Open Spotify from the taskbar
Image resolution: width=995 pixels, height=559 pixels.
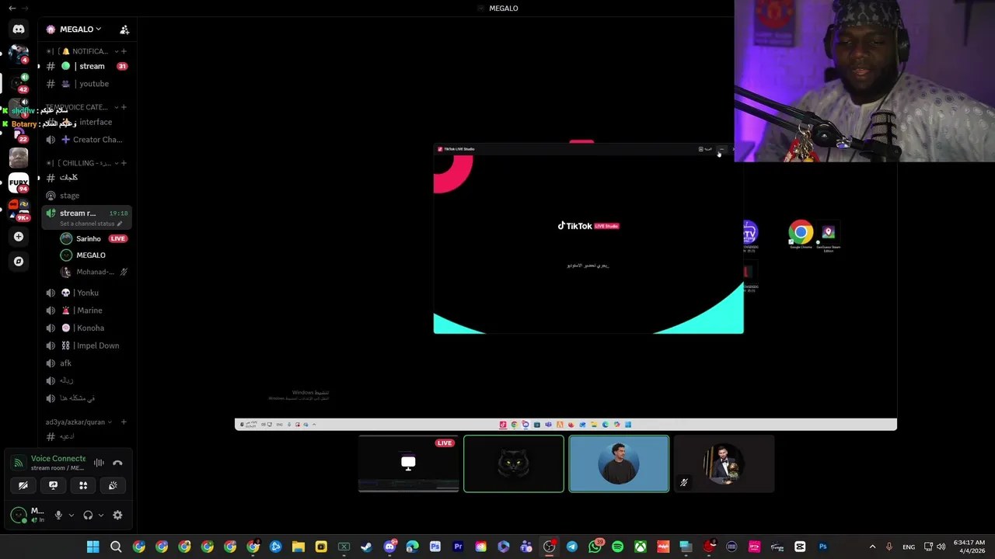click(x=617, y=547)
